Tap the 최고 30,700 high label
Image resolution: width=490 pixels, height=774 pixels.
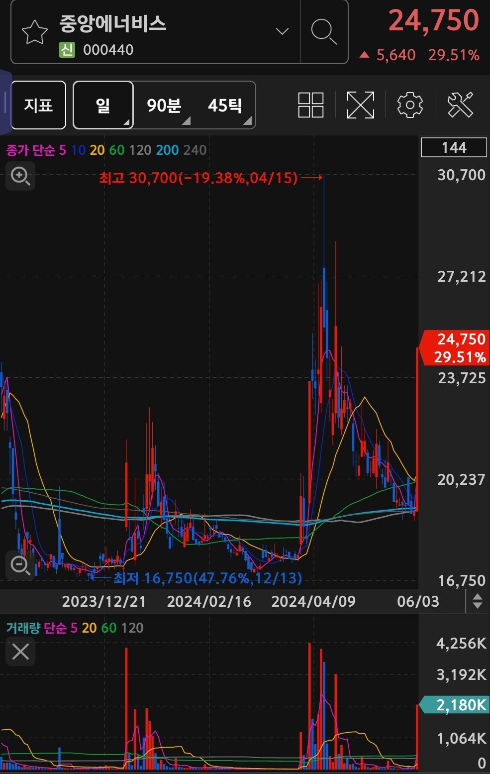[198, 178]
